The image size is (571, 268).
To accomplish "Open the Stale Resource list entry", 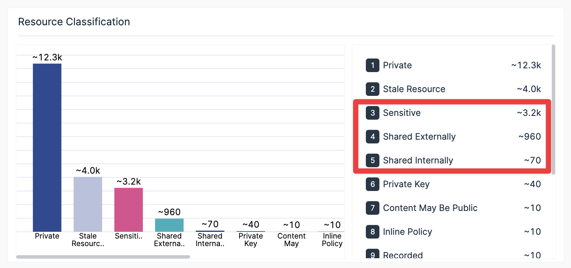I will click(x=453, y=89).
